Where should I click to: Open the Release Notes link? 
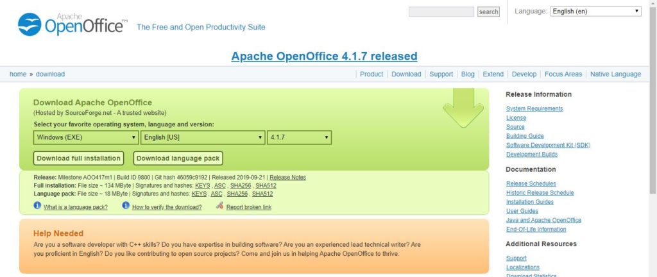pyautogui.click(x=288, y=178)
